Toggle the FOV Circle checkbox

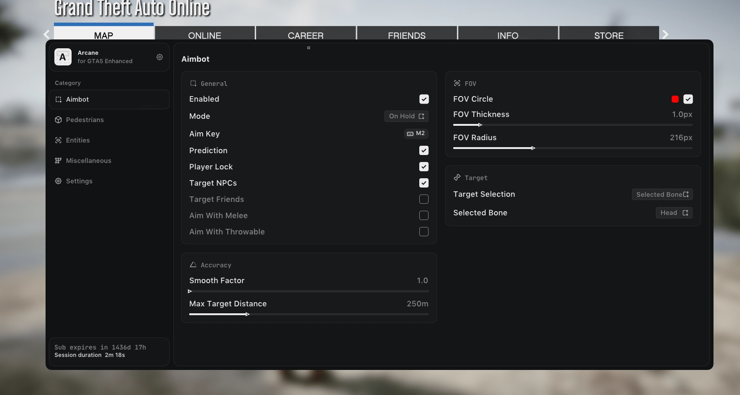tap(688, 99)
